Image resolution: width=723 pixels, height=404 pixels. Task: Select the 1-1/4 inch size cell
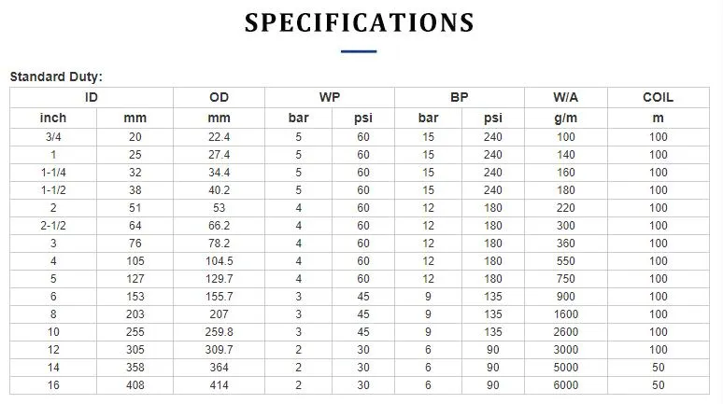click(x=52, y=172)
